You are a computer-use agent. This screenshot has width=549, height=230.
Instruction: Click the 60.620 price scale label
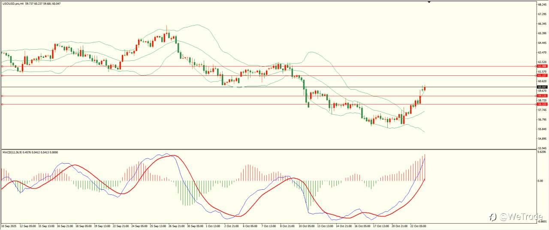[x=542, y=81]
